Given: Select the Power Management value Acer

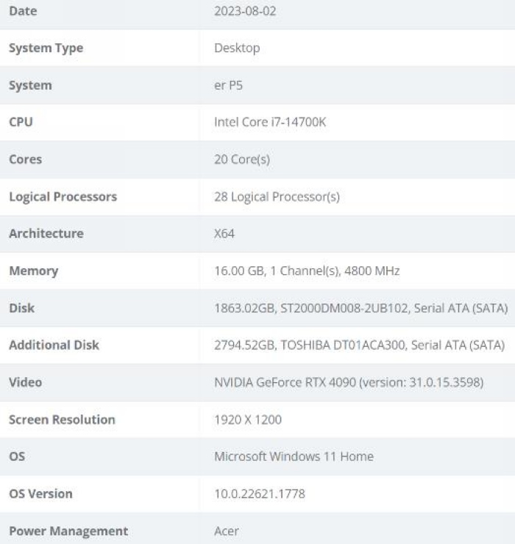Looking at the screenshot, I should click(x=227, y=531).
